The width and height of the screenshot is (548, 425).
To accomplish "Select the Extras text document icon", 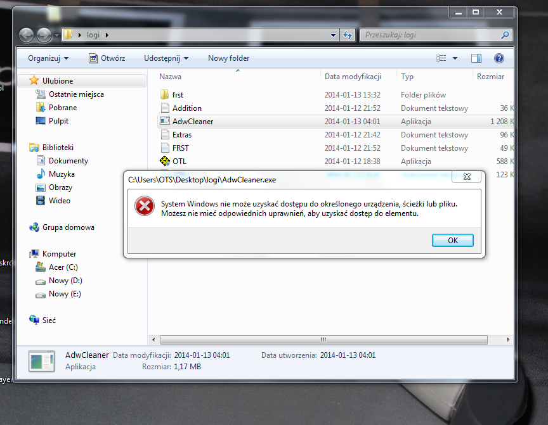I will [165, 134].
